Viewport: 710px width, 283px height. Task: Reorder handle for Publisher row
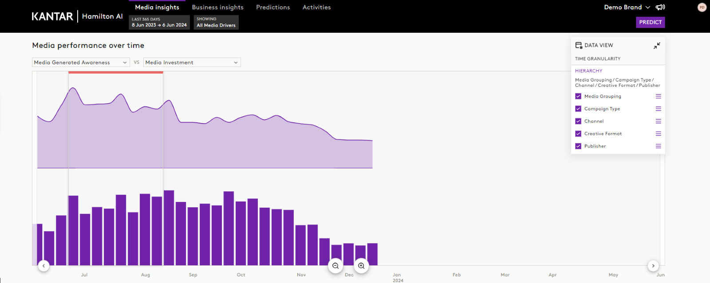click(x=659, y=146)
